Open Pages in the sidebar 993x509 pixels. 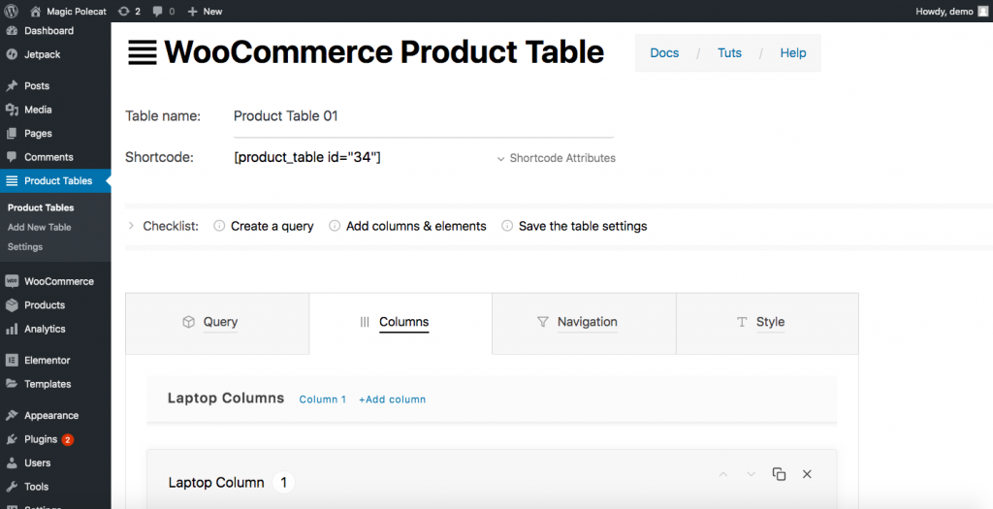38,134
